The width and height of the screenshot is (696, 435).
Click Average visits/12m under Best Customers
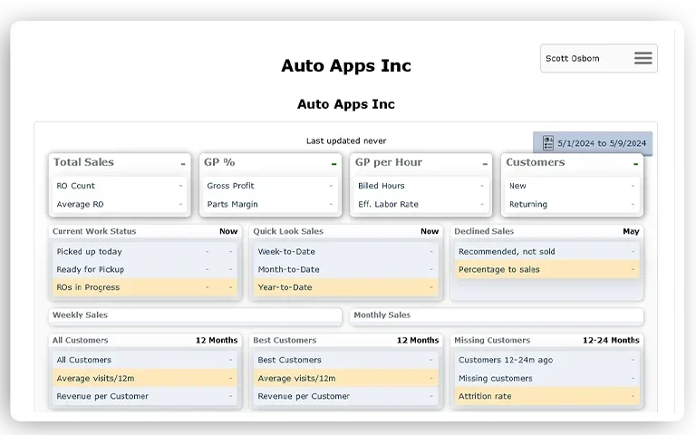[x=346, y=378]
